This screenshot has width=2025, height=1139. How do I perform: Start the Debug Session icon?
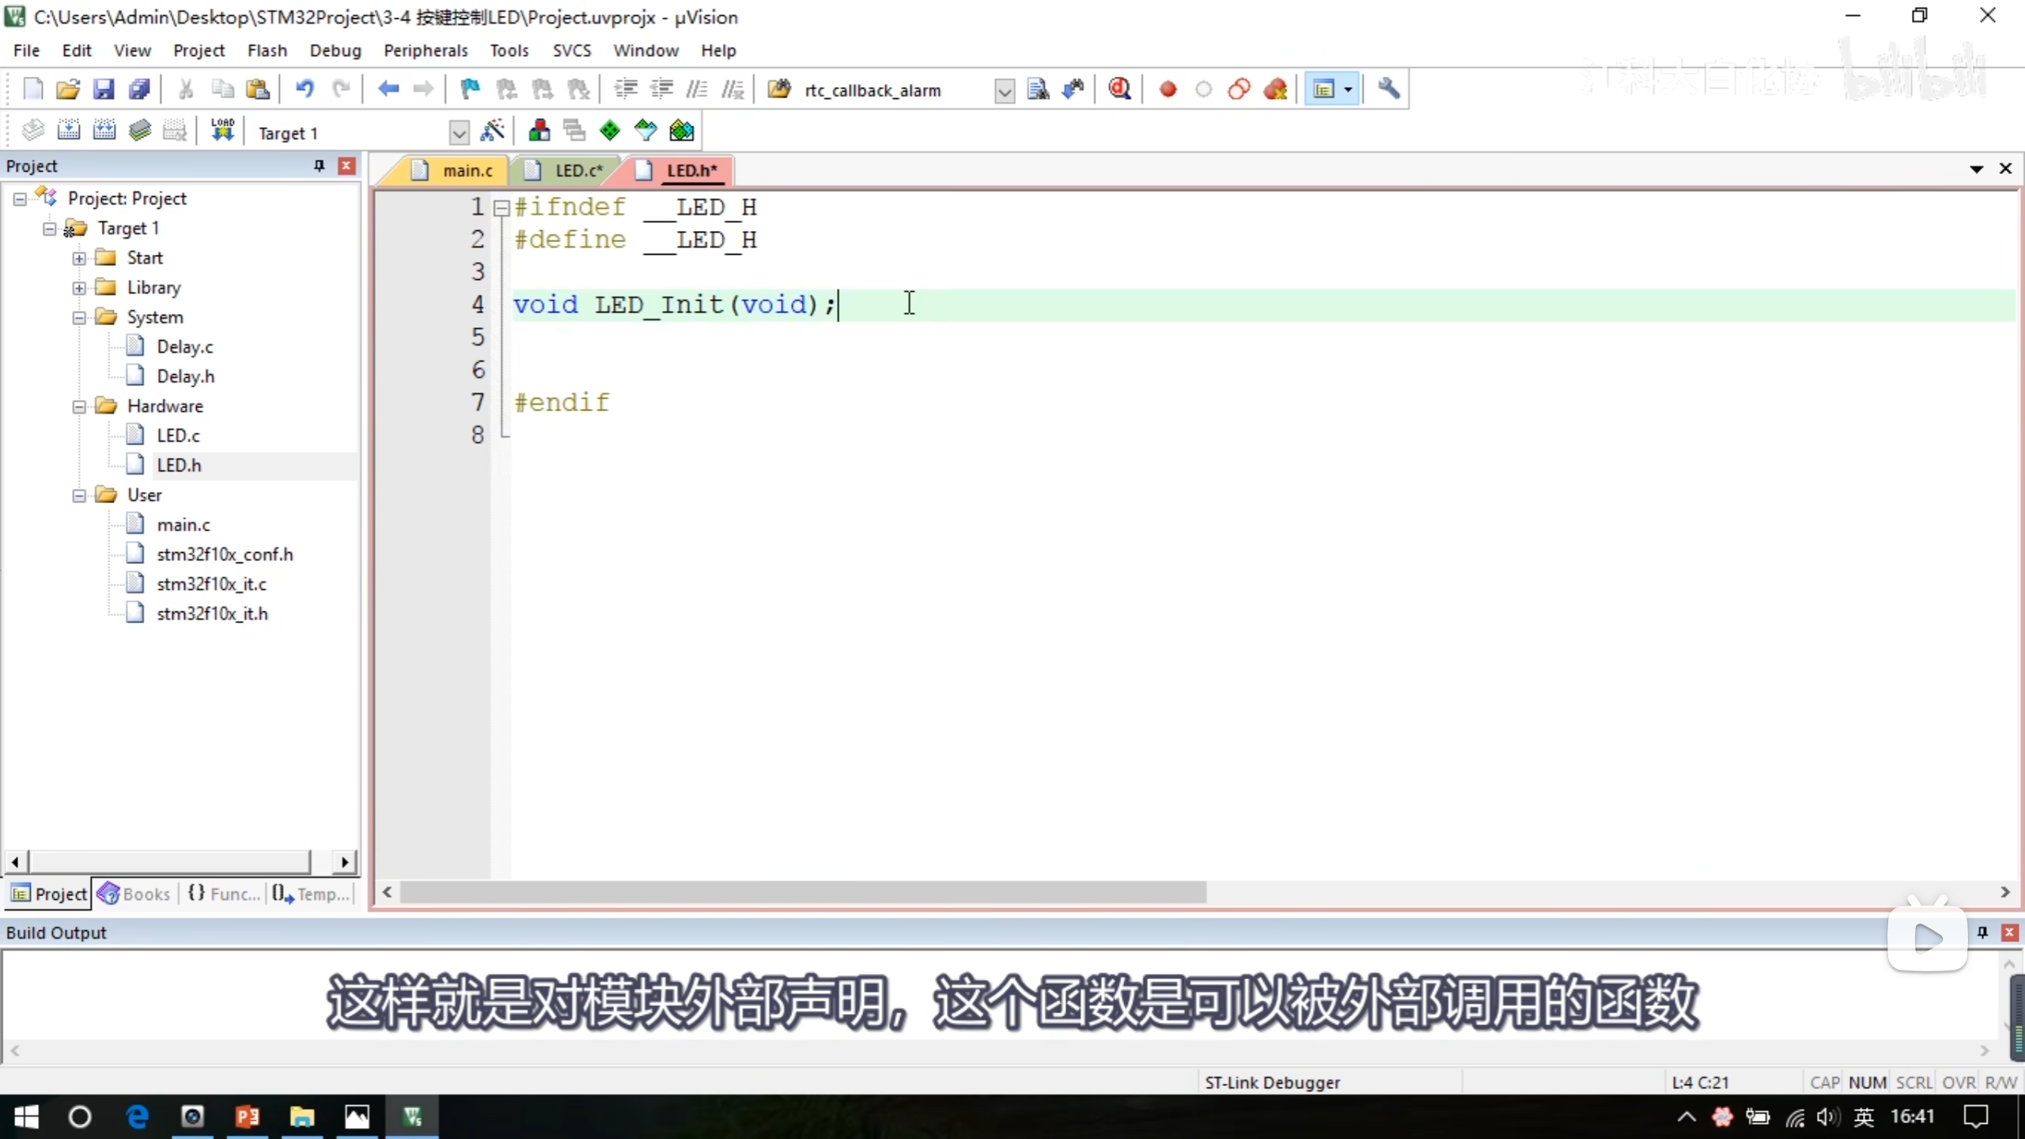tap(1119, 89)
